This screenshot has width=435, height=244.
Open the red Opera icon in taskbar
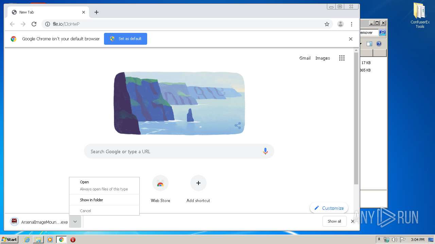tap(73, 240)
